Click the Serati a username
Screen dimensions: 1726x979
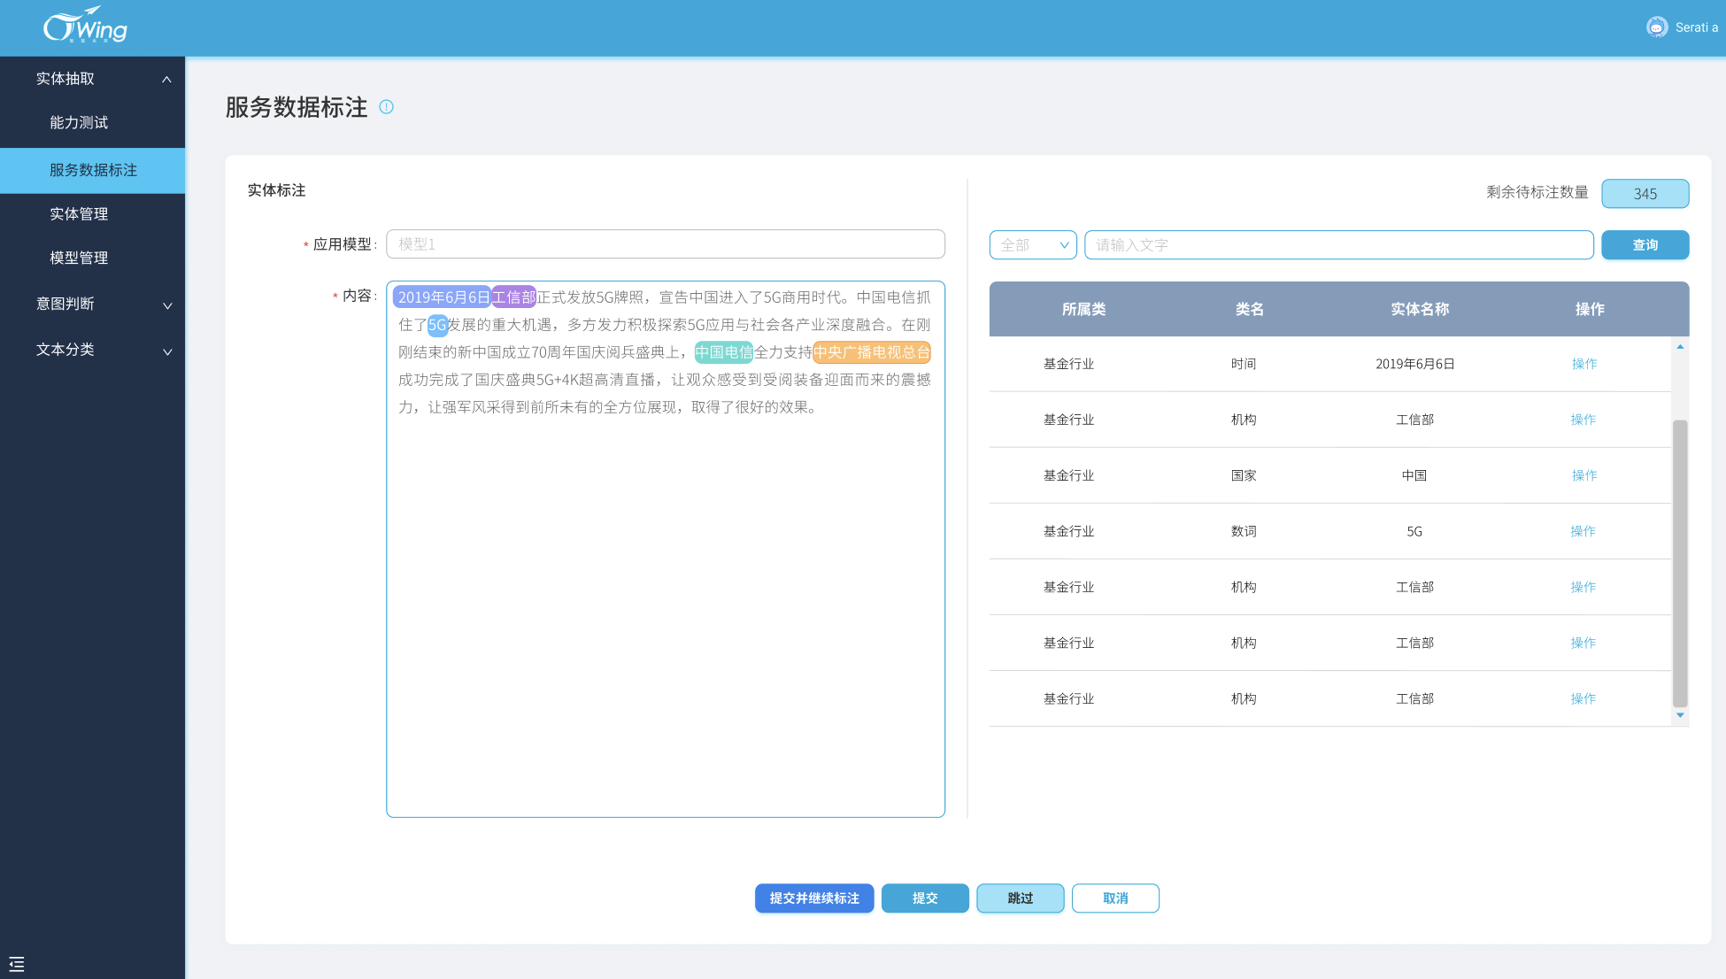coord(1696,27)
